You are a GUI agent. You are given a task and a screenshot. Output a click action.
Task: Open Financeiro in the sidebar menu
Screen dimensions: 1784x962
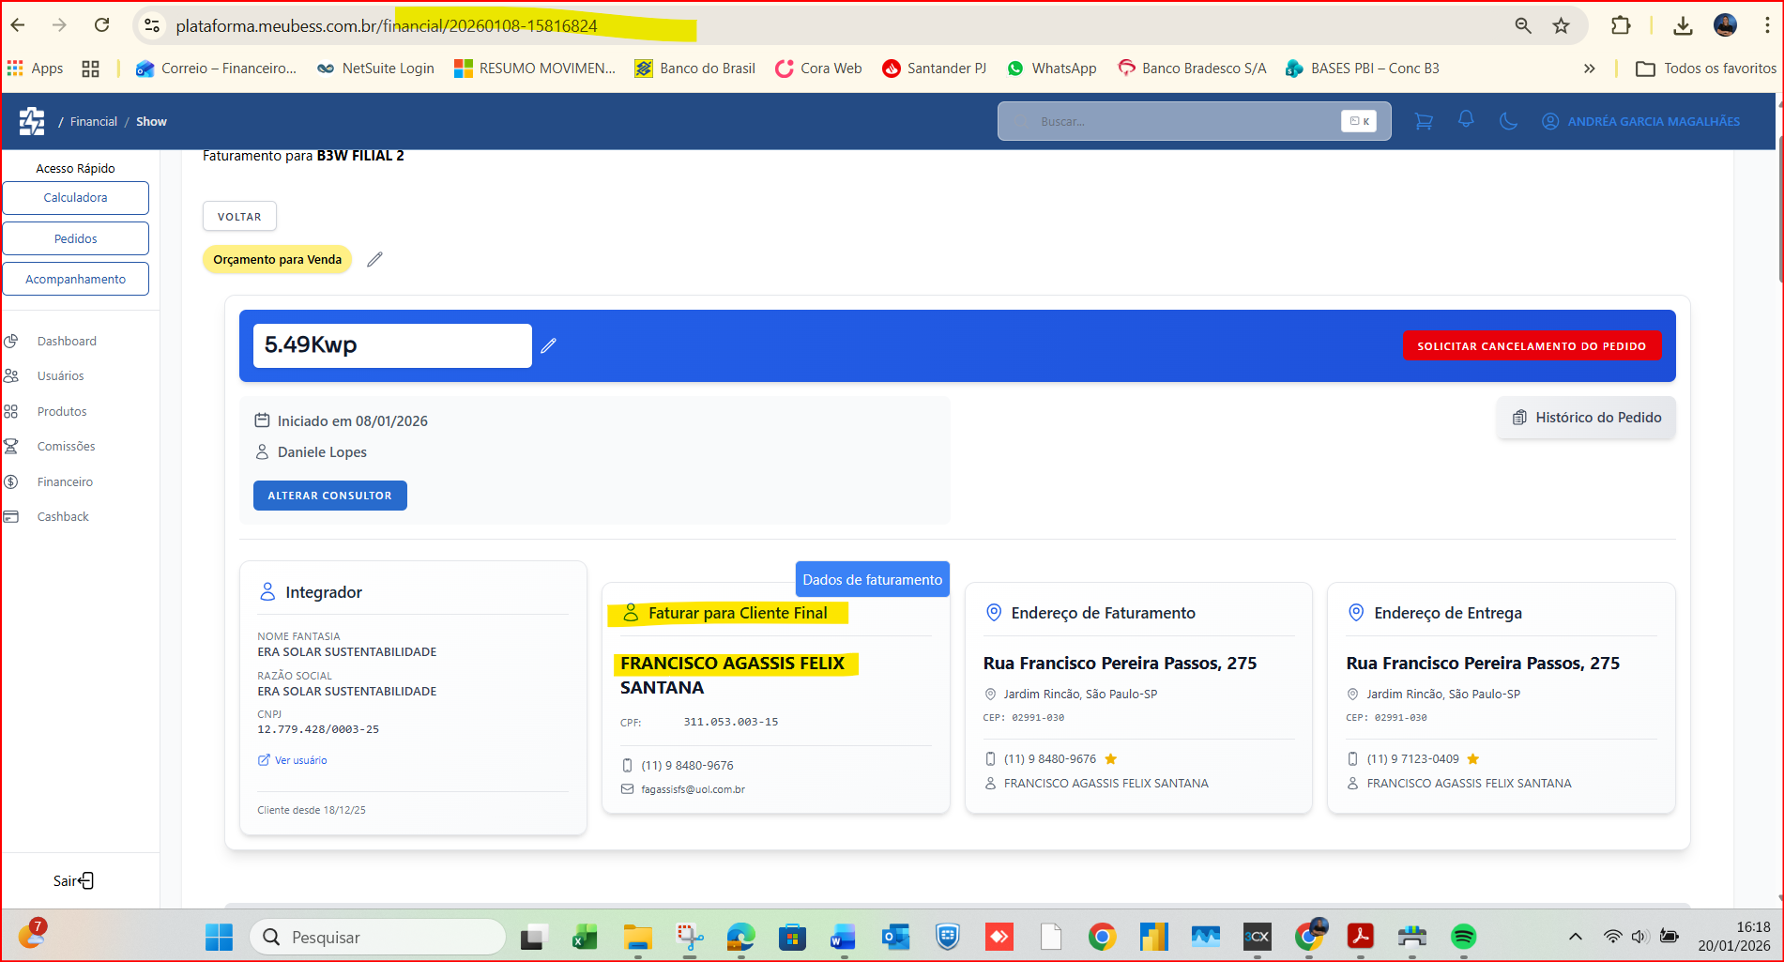[65, 481]
